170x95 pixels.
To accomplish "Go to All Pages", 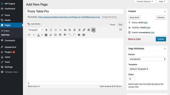I will click(5, 31).
